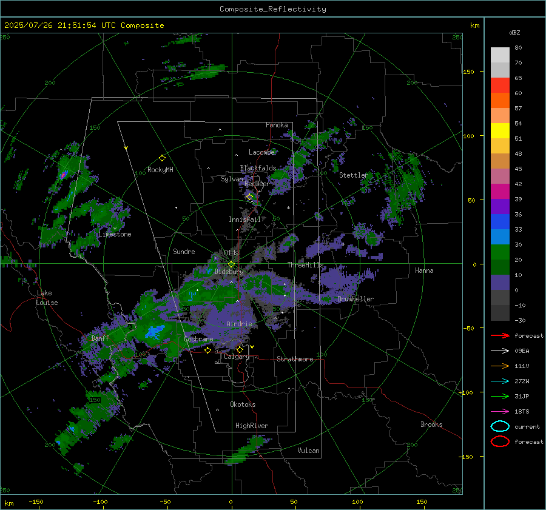Click the cyan 'current' ellipse legend icon

point(500,426)
